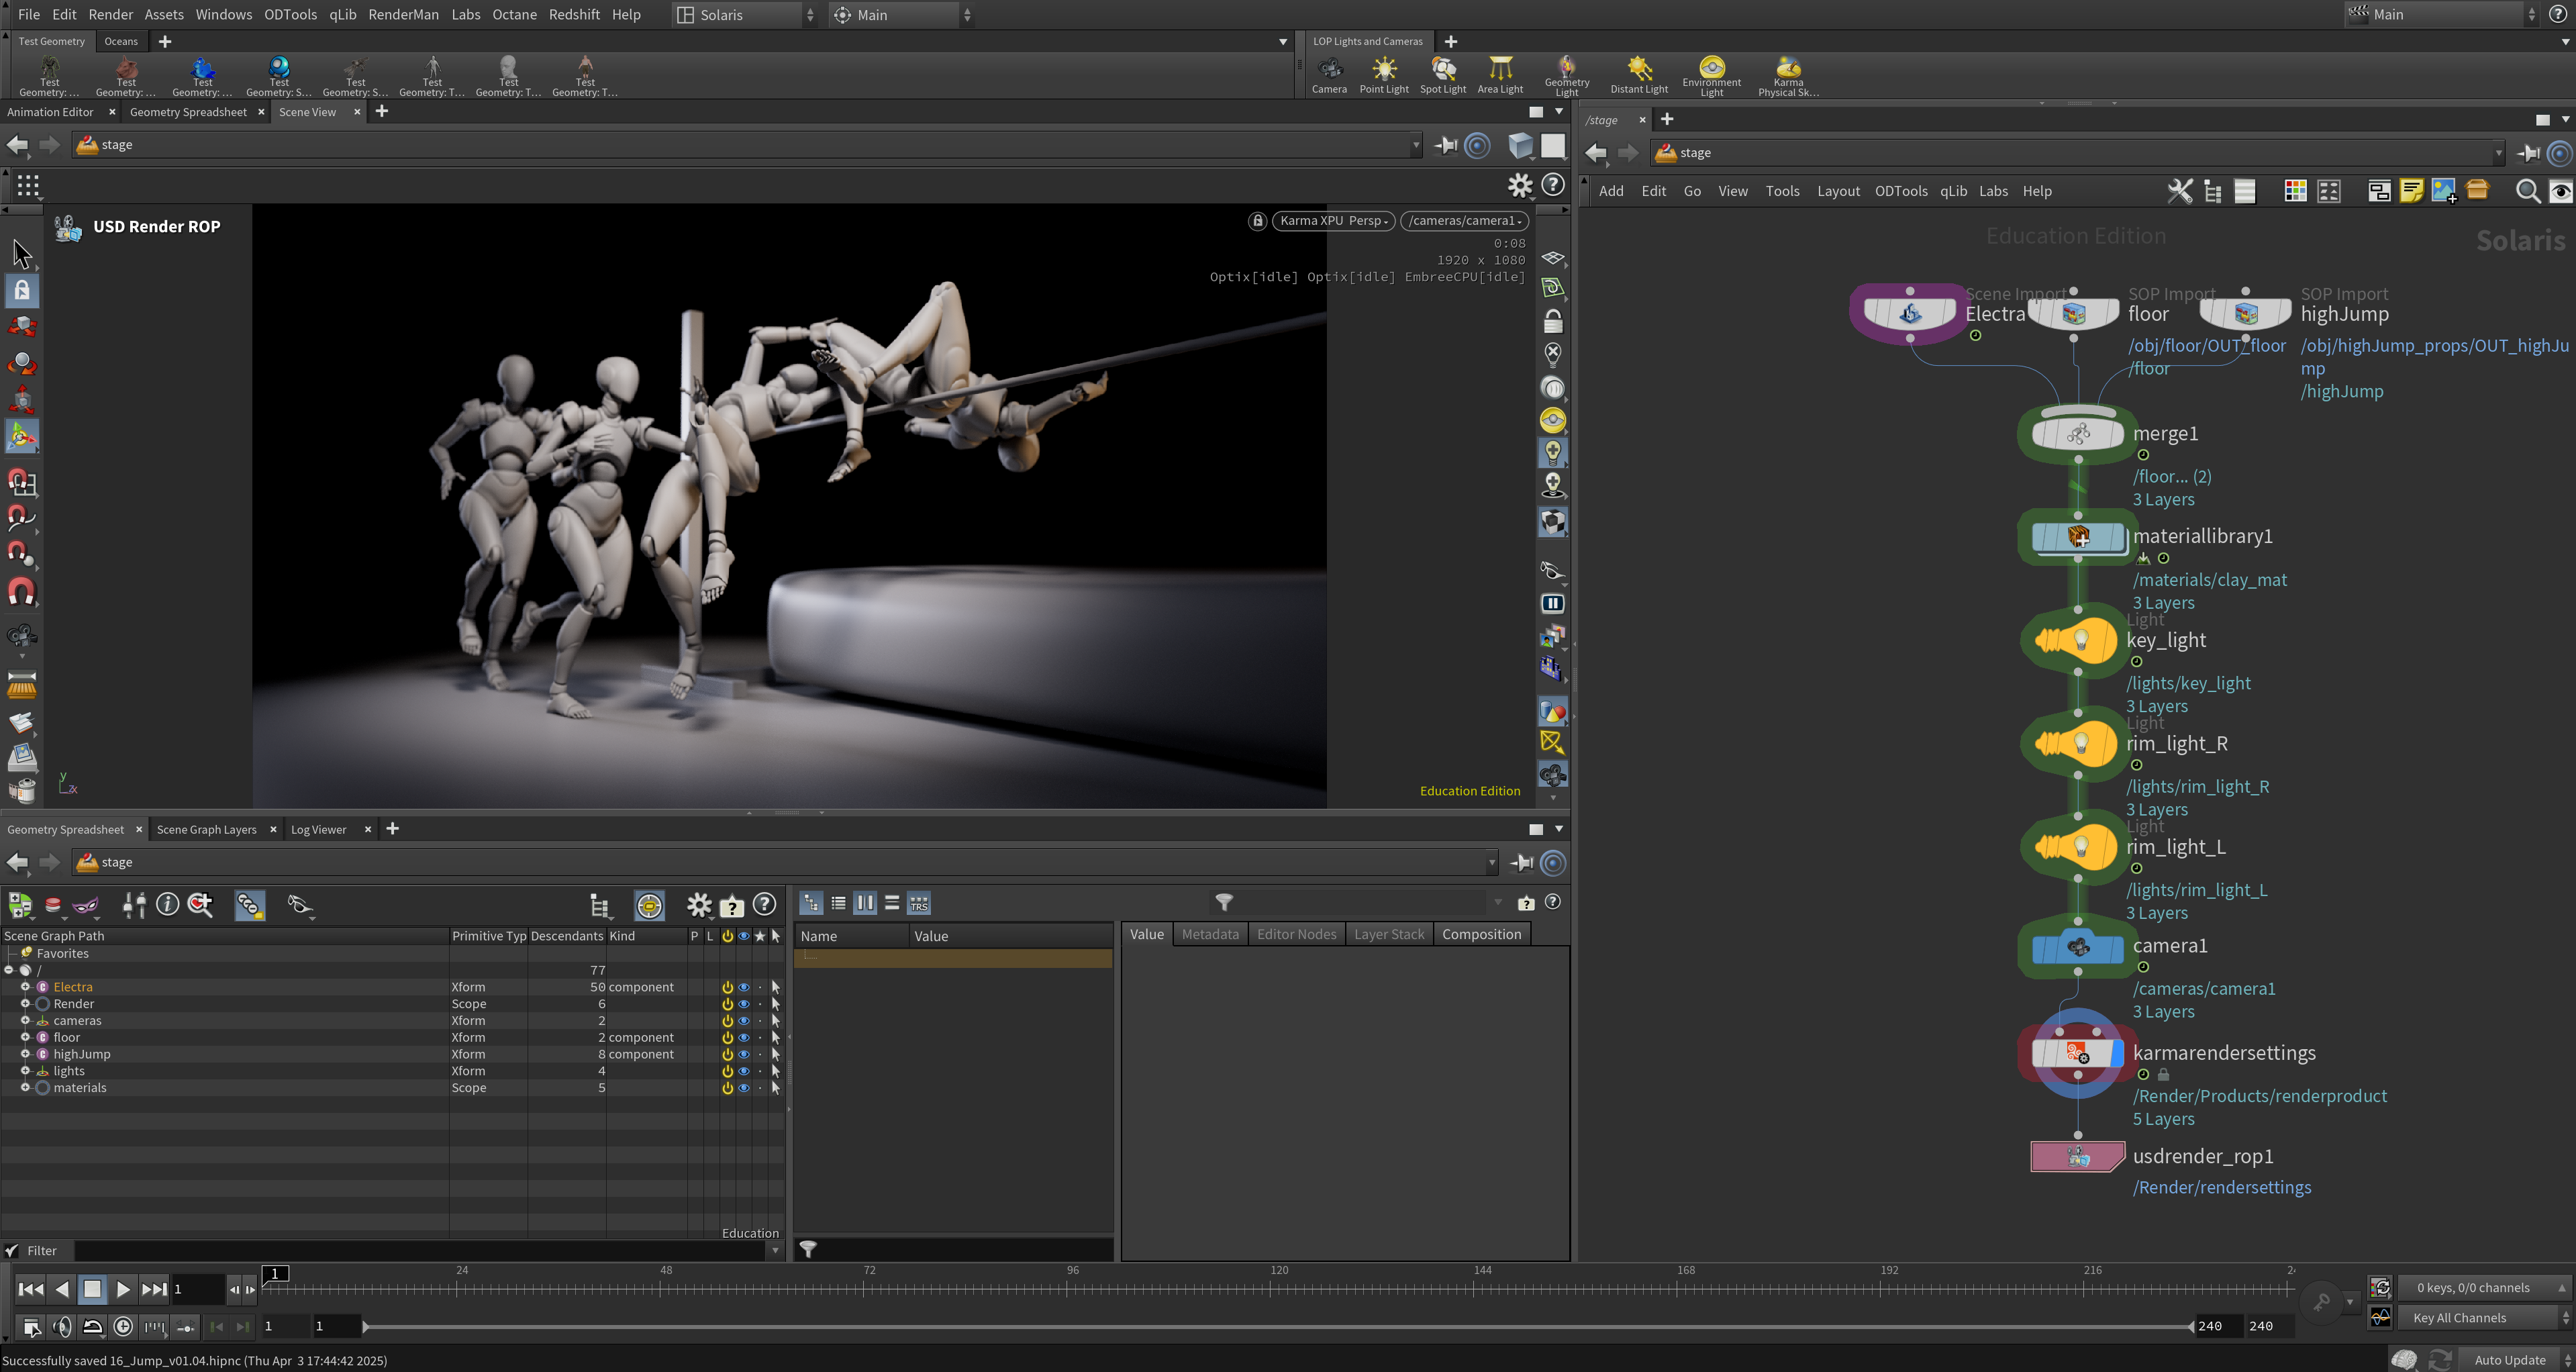Create a Distant Light from shelf
The image size is (2576, 1372).
click(1639, 75)
